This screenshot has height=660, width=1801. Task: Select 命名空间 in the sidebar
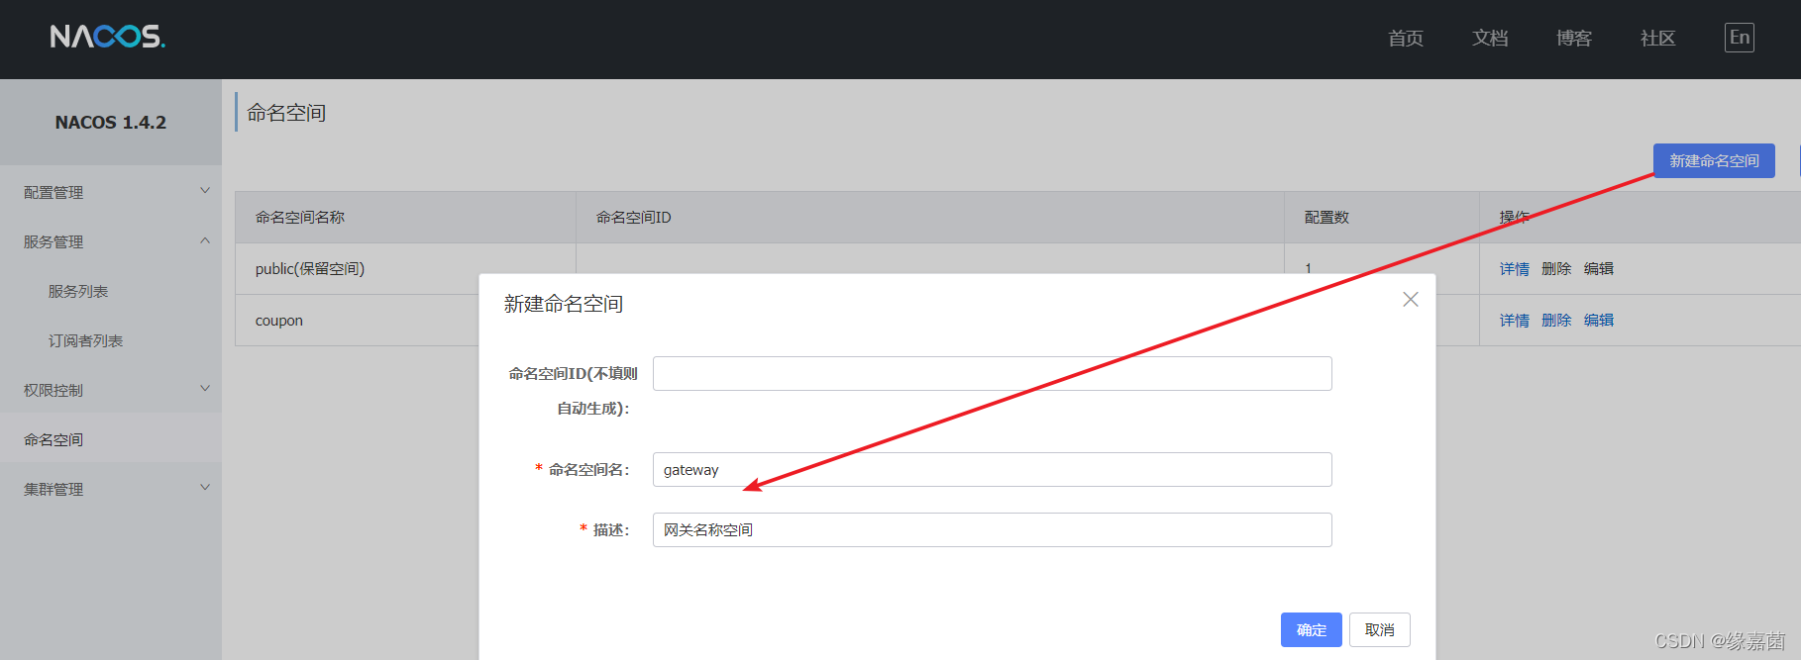111,439
